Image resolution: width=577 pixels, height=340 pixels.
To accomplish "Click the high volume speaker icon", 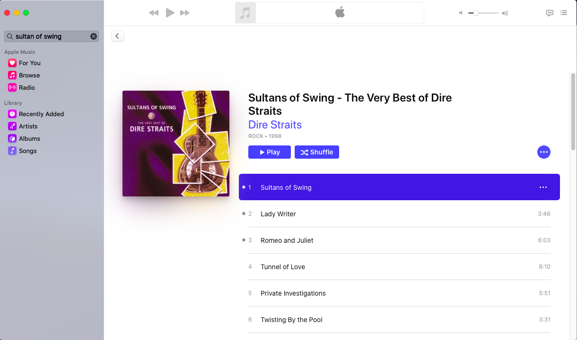I will pyautogui.click(x=505, y=13).
